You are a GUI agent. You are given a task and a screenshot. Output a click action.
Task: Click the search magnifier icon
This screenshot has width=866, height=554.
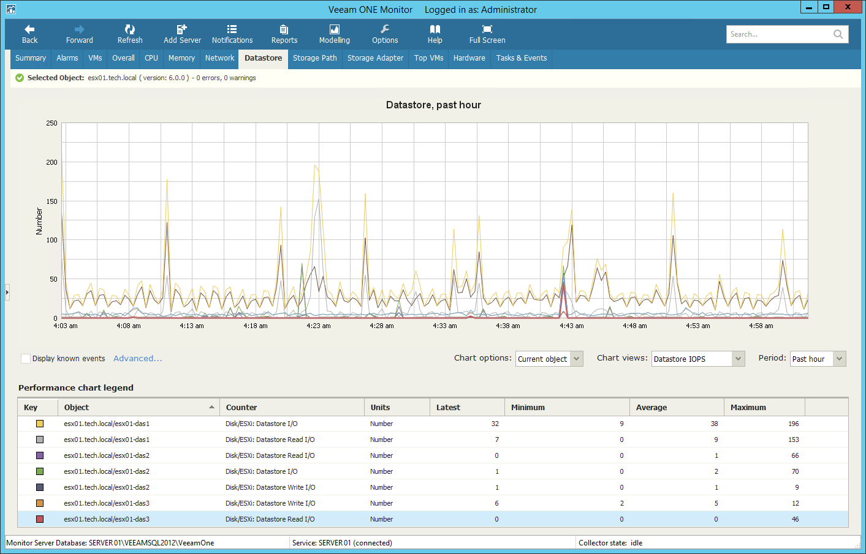838,34
